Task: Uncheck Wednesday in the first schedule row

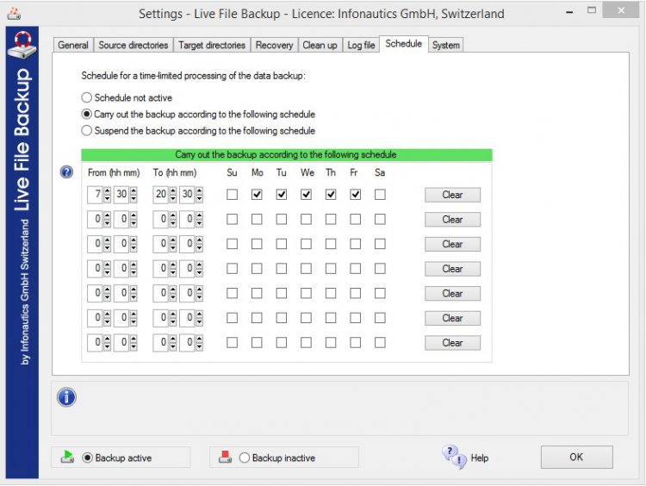Action: click(x=306, y=195)
